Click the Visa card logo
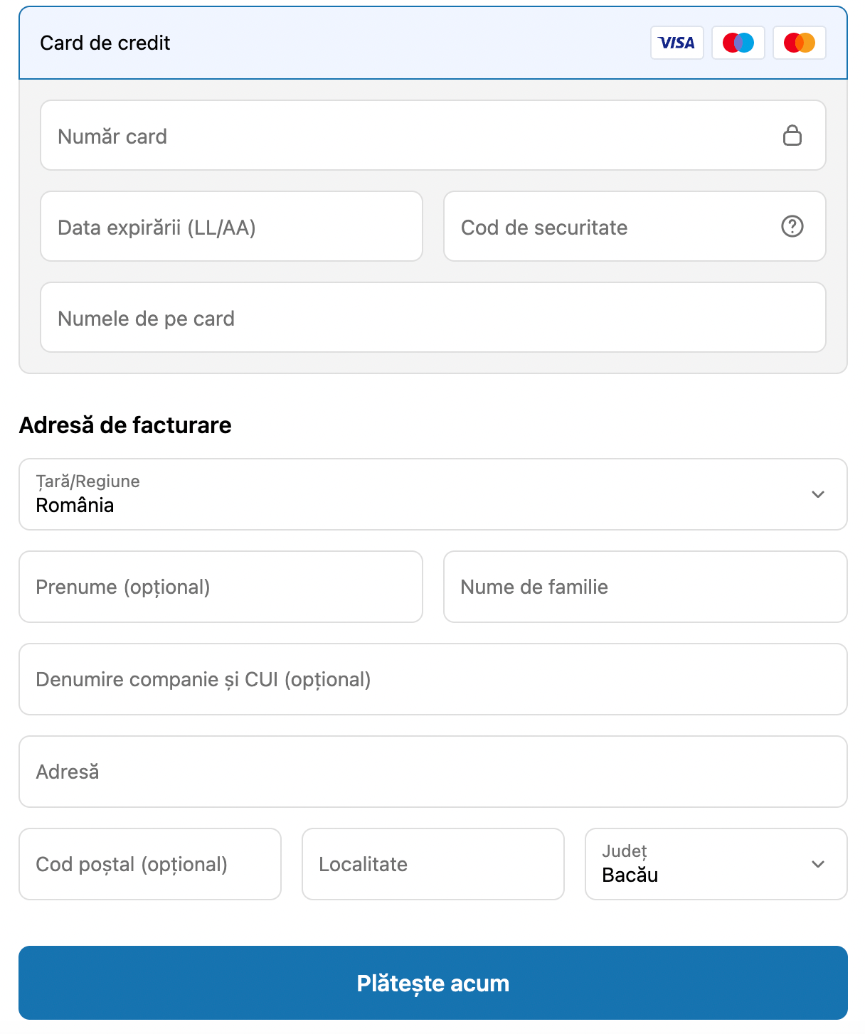Screen dimensions: 865x1034 click(676, 43)
